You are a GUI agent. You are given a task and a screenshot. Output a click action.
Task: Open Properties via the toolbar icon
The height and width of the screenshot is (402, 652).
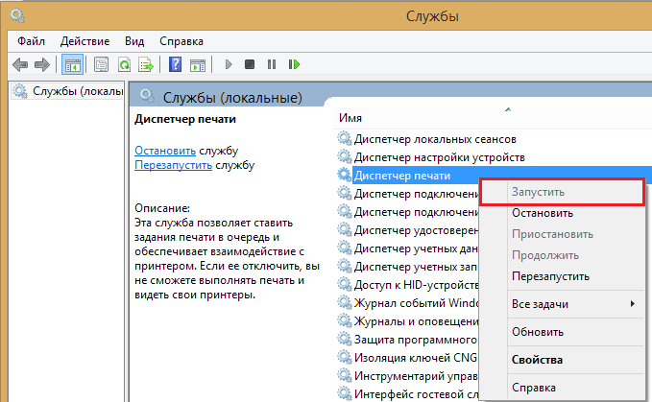coord(101,65)
